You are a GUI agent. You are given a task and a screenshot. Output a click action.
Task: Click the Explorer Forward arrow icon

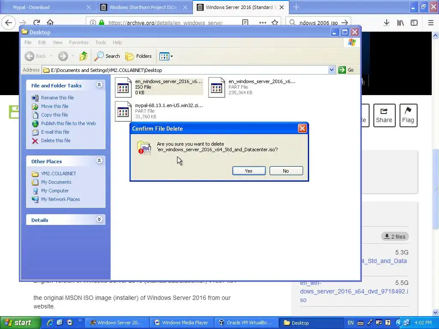pyautogui.click(x=63, y=56)
